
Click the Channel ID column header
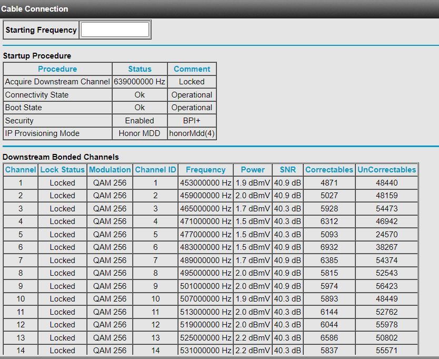tap(155, 170)
